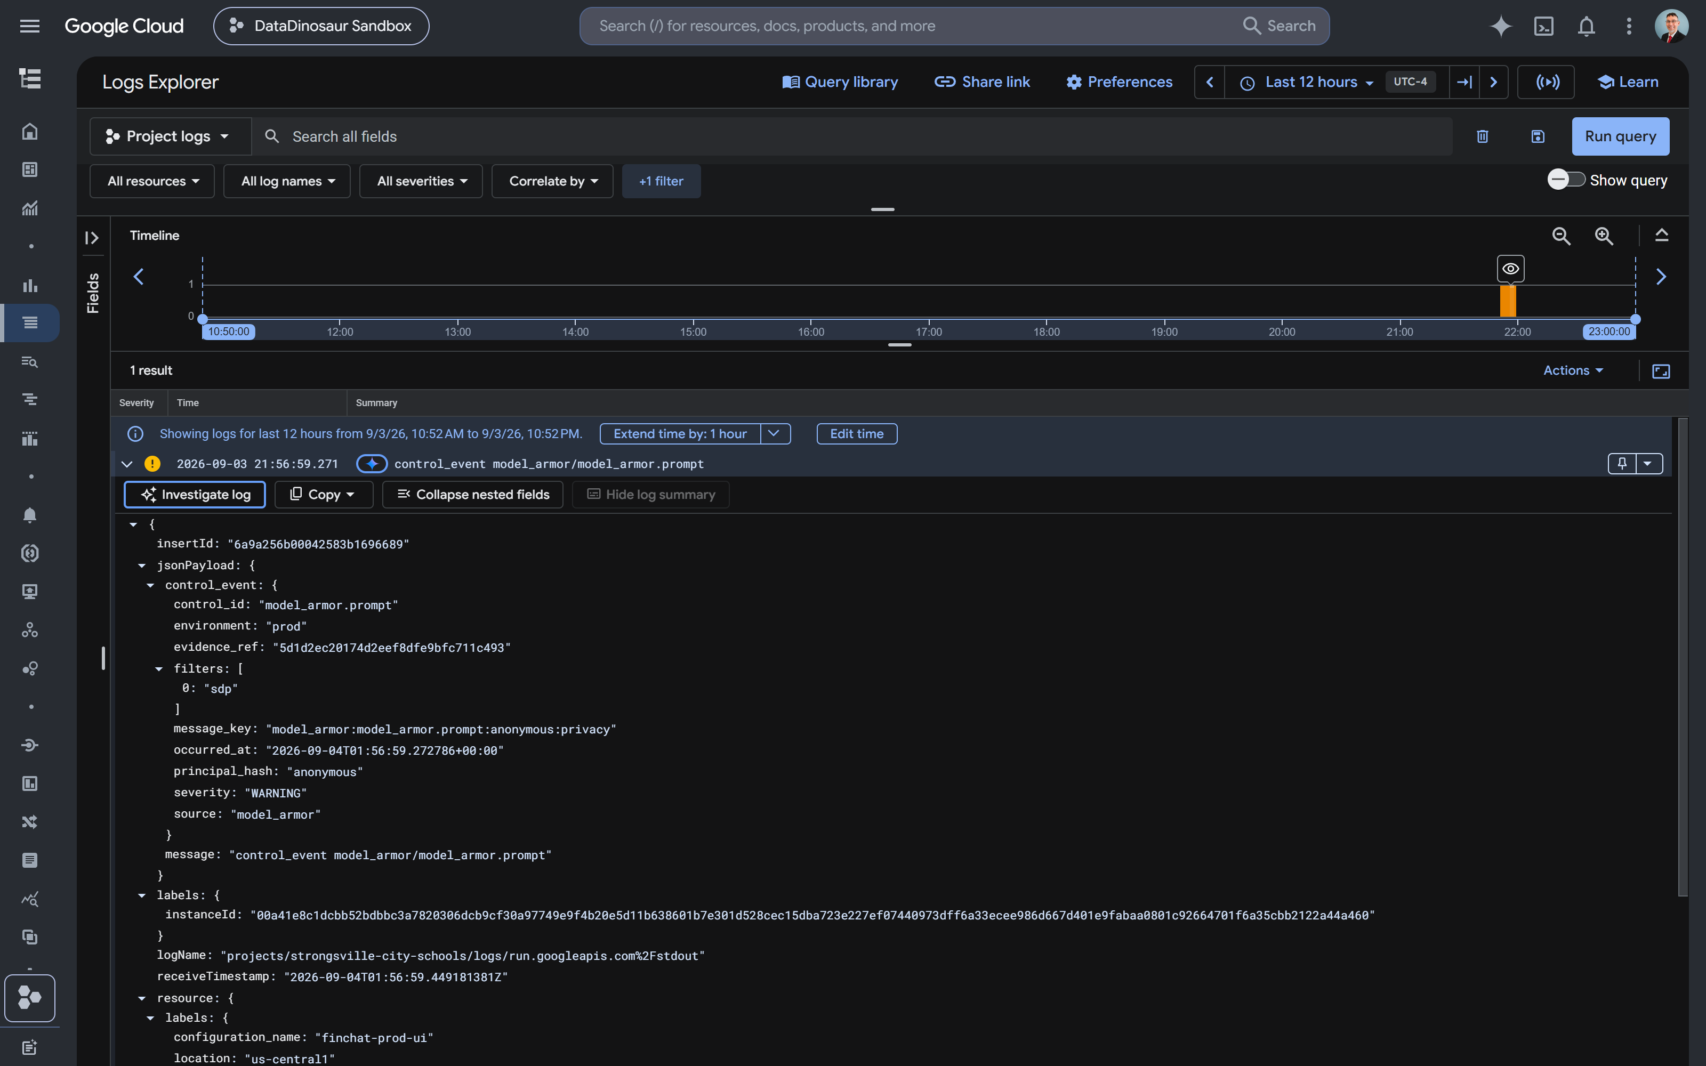Screen dimensions: 1706x1066
Task: Run the query
Action: click(1620, 136)
